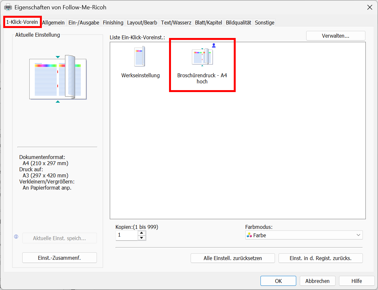Click the printer icon in title bar

8,7
